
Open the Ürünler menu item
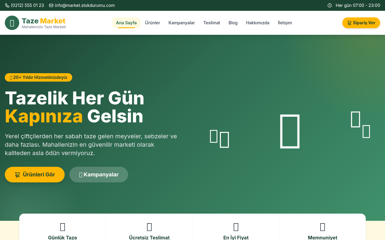click(x=152, y=22)
